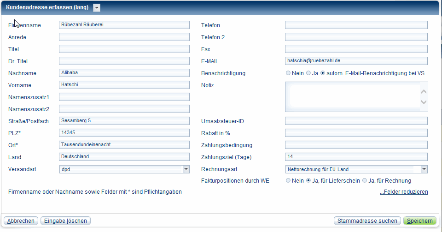The width and height of the screenshot is (442, 232).
Task: Save the address with Speichern
Action: click(x=419, y=221)
